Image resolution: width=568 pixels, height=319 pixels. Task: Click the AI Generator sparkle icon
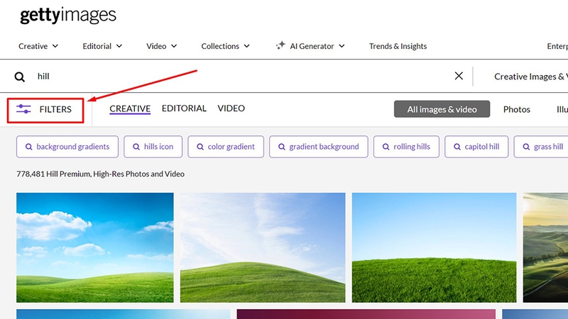pyautogui.click(x=280, y=45)
